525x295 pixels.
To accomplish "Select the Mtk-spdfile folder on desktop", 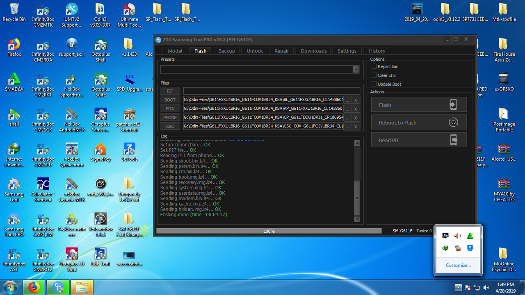I will (504, 12).
